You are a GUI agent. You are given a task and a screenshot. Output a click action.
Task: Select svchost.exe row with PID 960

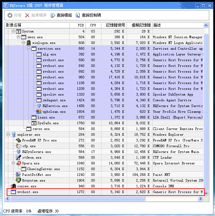(x=104, y=77)
